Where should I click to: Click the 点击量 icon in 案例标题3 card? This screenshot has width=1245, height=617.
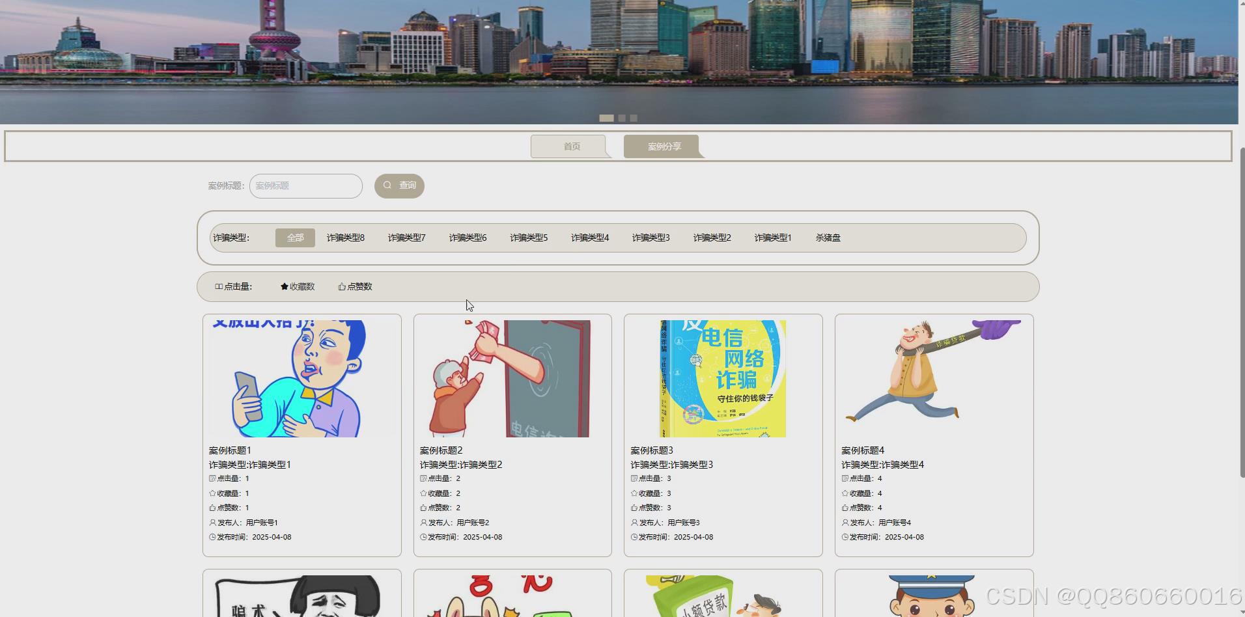[634, 478]
